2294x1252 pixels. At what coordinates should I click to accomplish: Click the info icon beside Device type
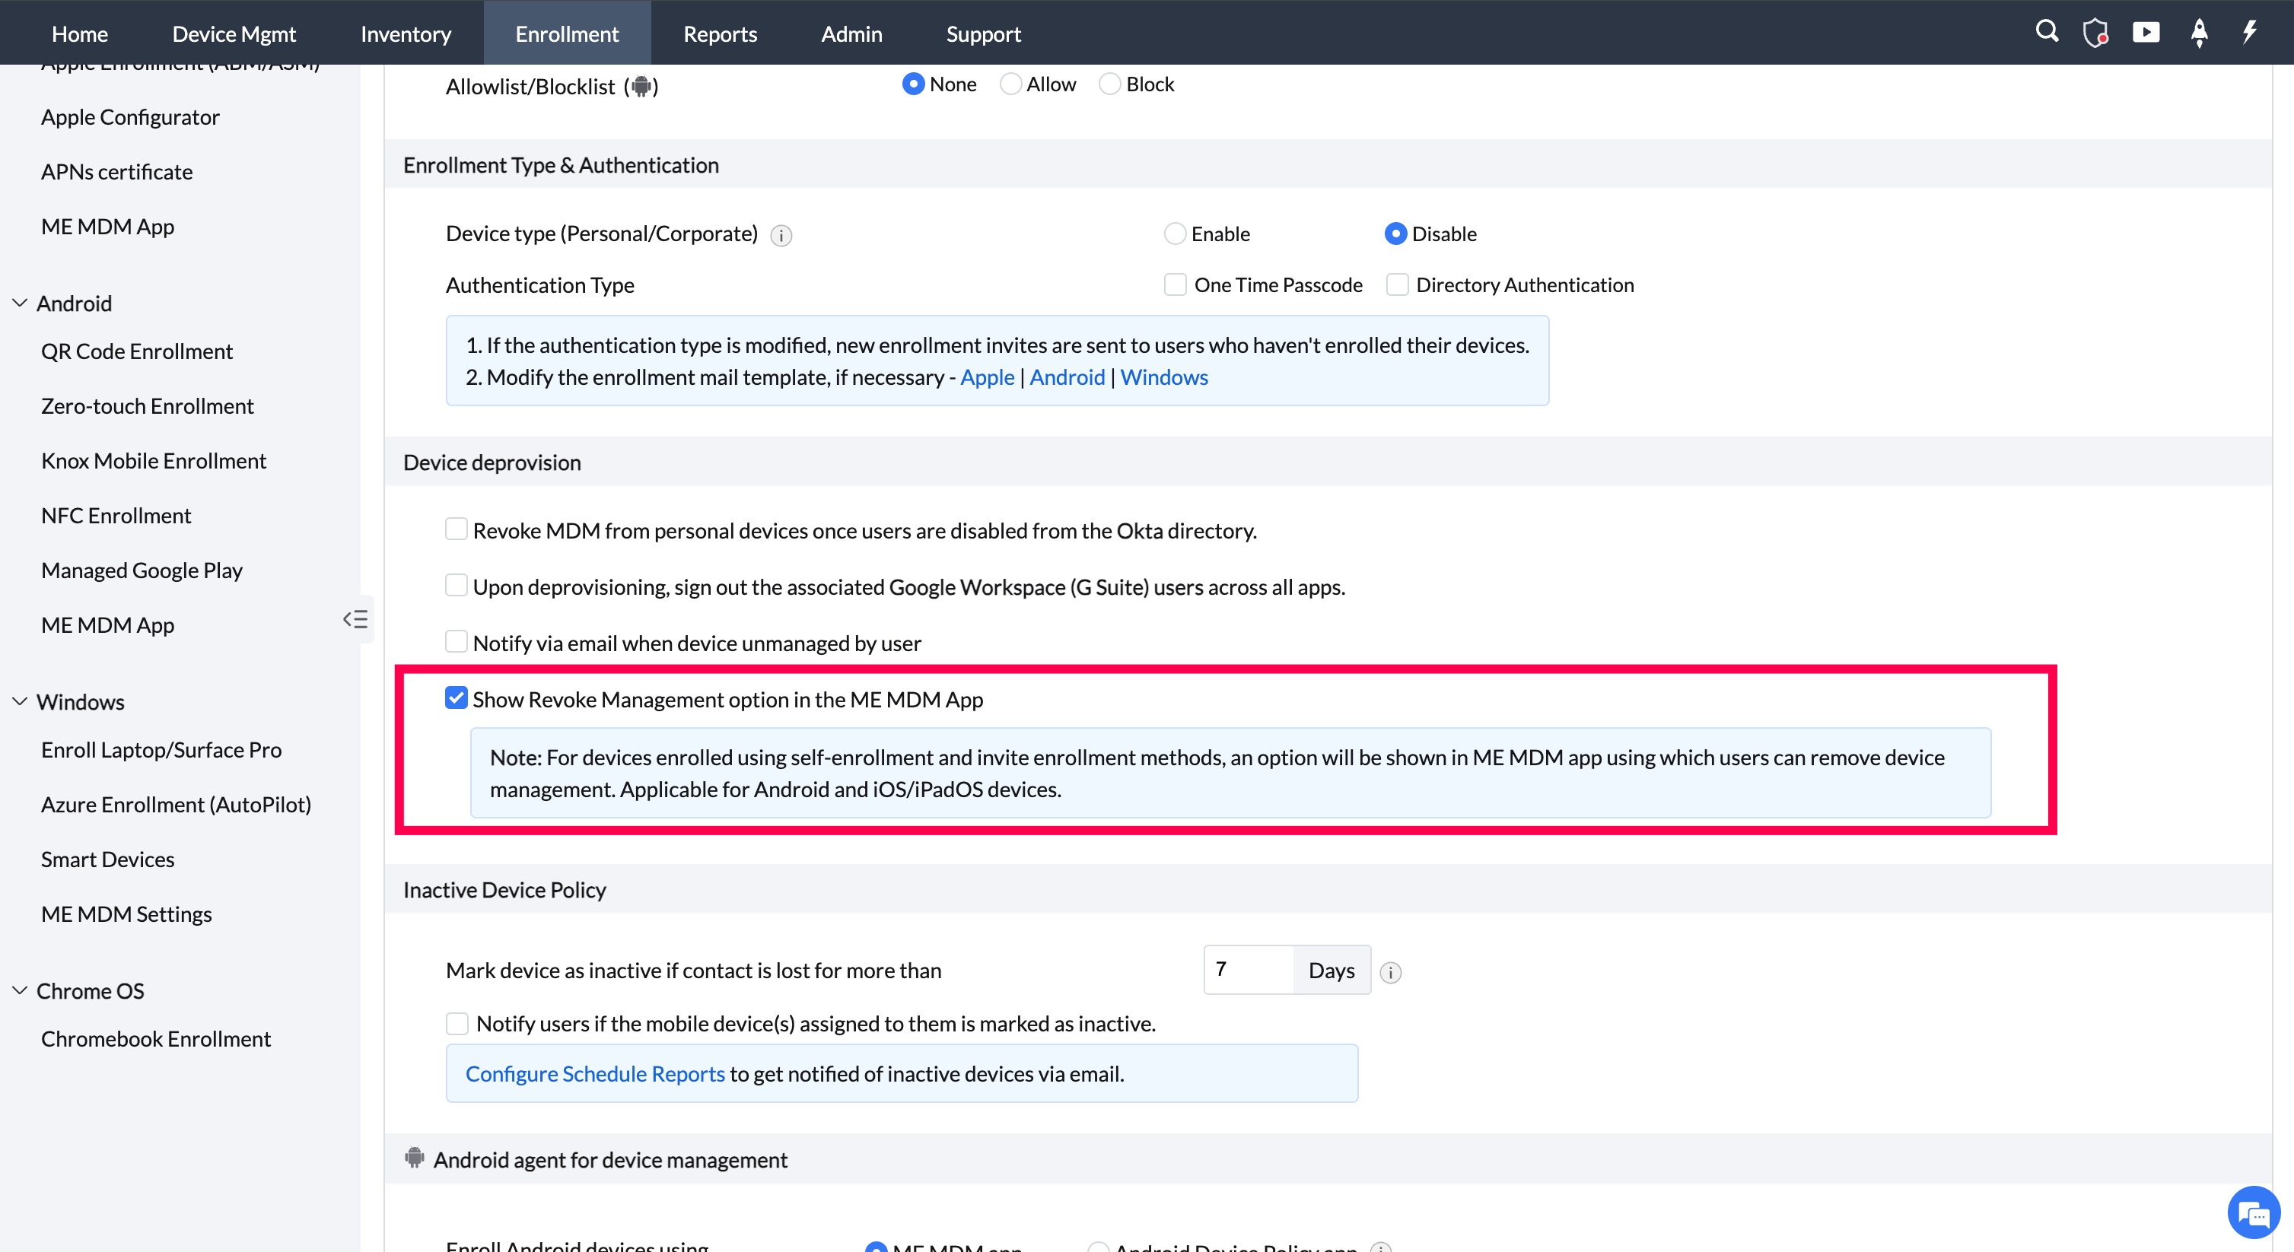(781, 236)
